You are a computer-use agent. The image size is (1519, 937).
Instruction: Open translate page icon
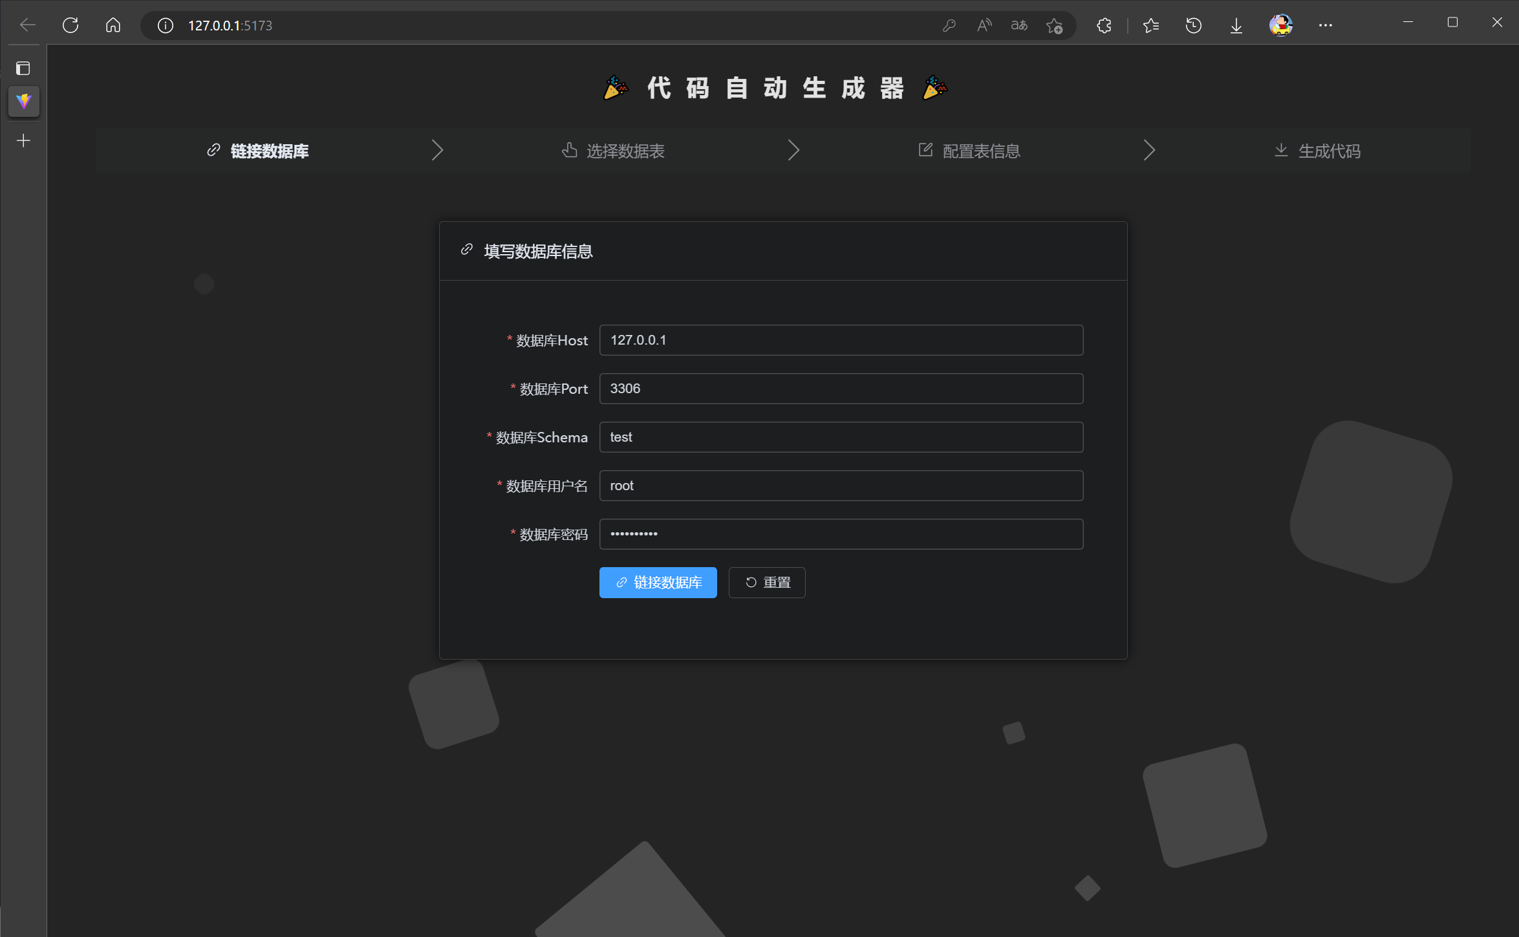click(x=1019, y=25)
